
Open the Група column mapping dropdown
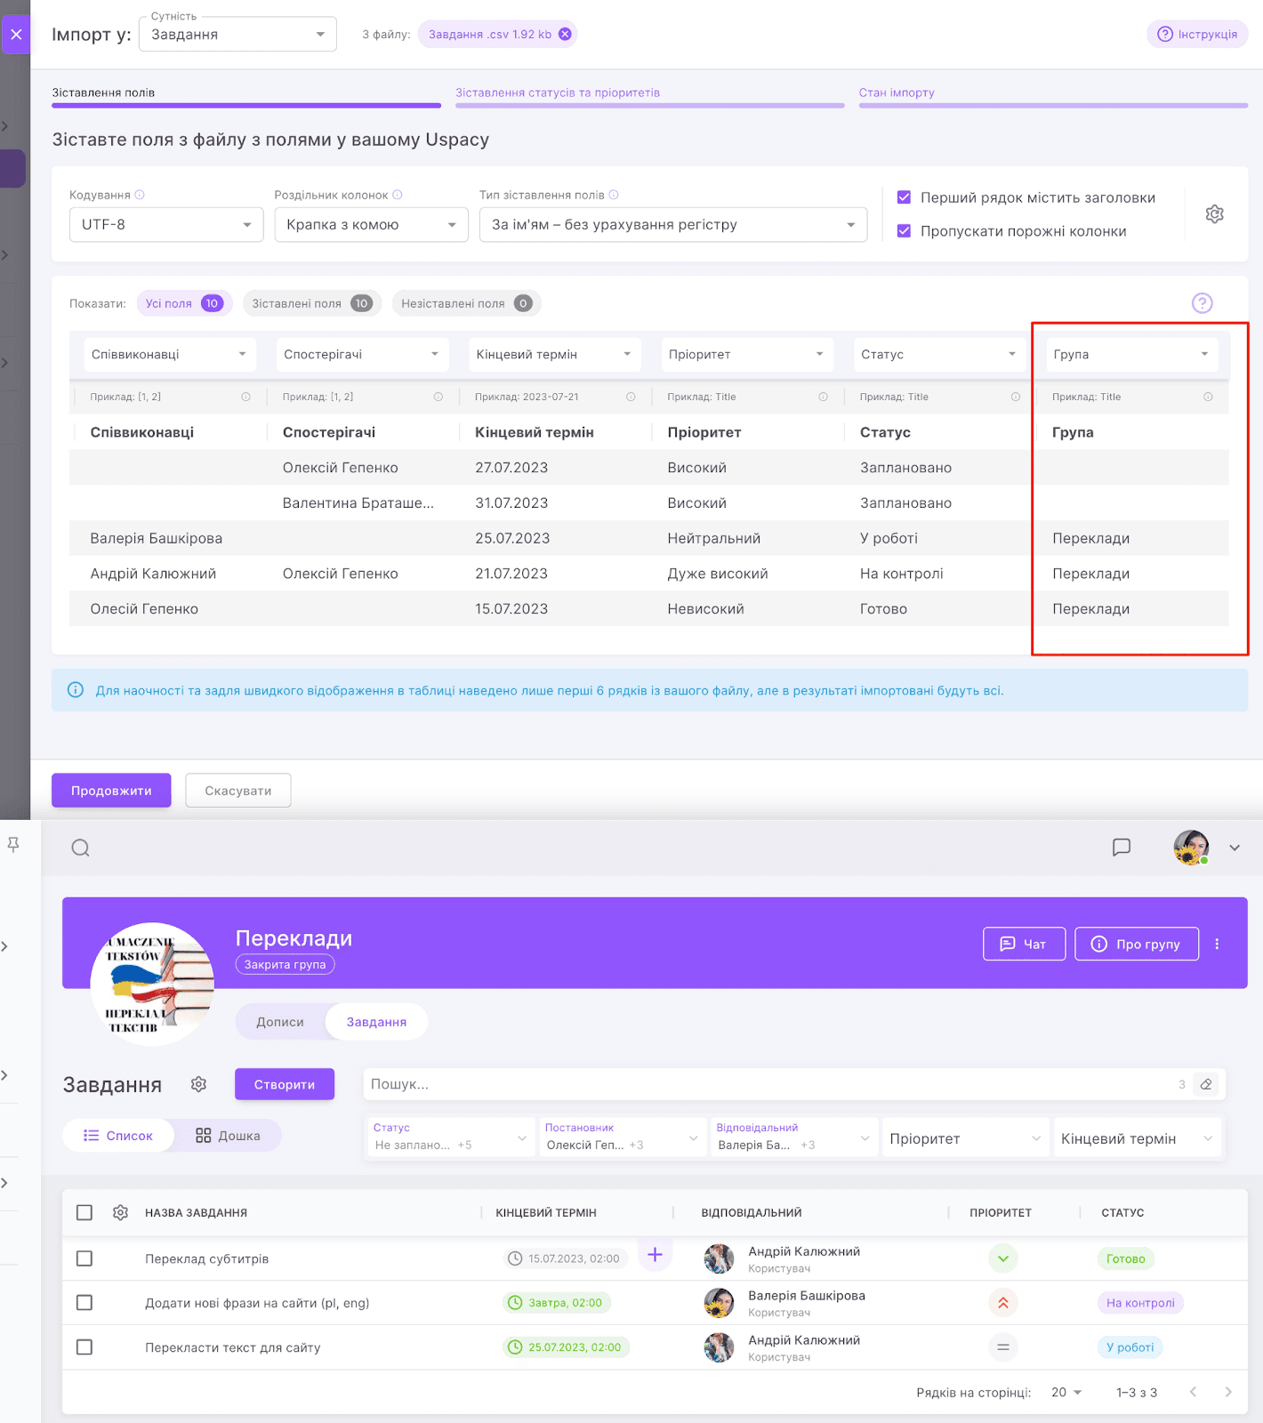tap(1130, 354)
